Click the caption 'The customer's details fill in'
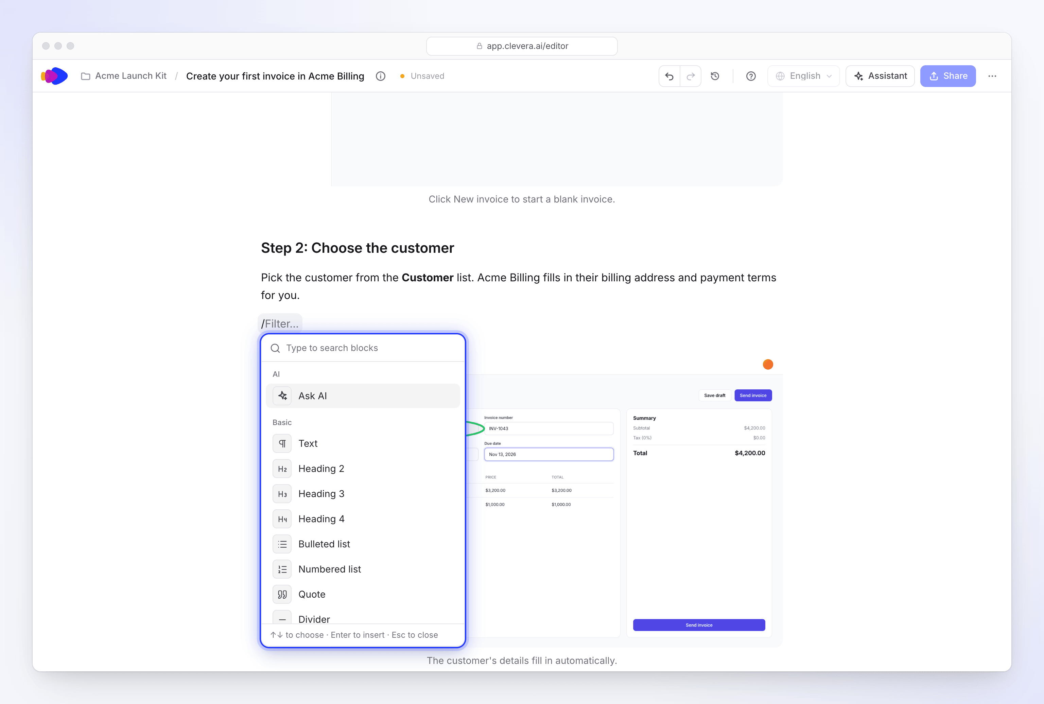 click(522, 661)
